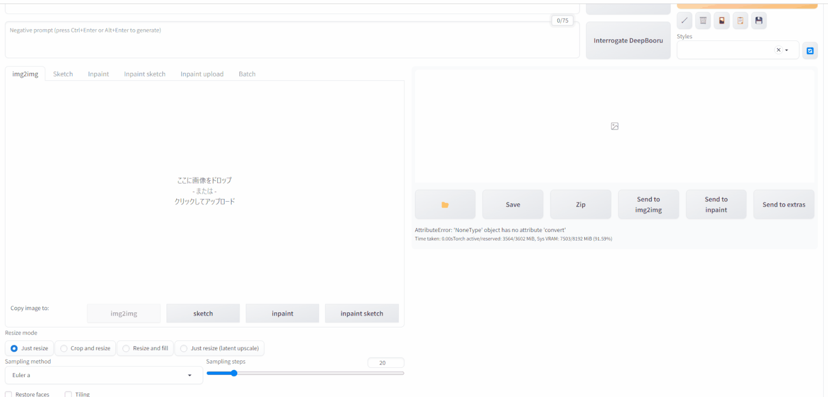Viewport: 828px width, 397px height.
Task: Open the output folder with folder icon
Action: coord(445,204)
